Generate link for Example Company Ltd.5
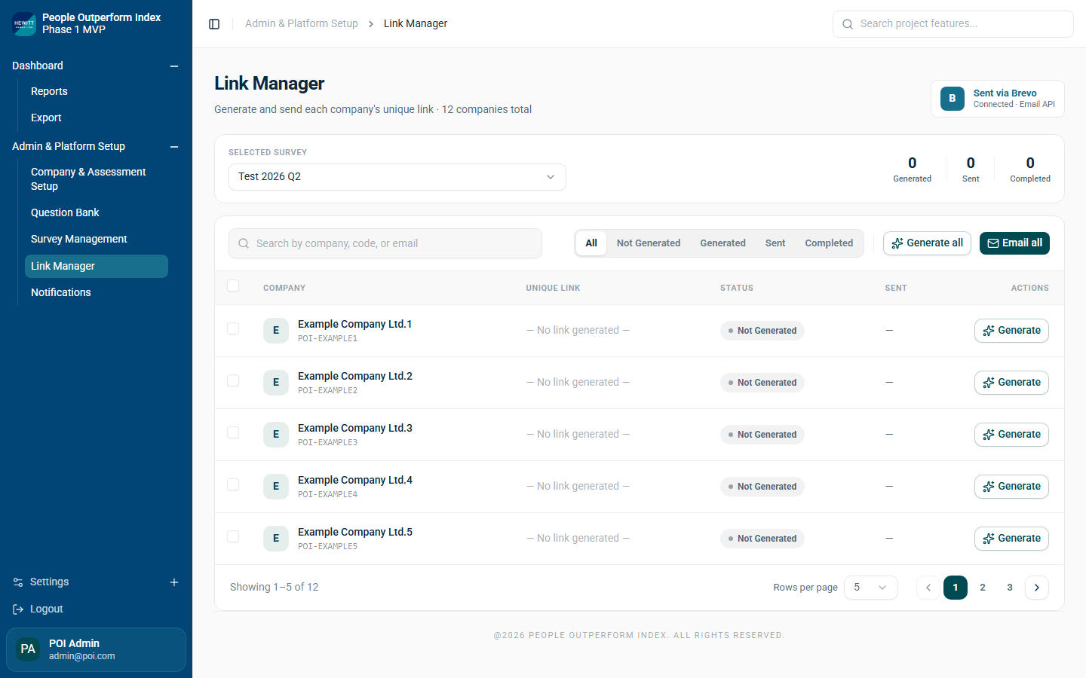 1011,539
